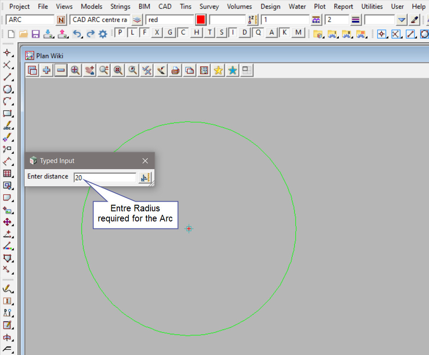Click the measure button beside Enter distance
The image size is (429, 355).
145,177
